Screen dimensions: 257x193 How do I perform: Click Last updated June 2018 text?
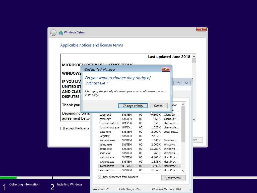point(169,57)
